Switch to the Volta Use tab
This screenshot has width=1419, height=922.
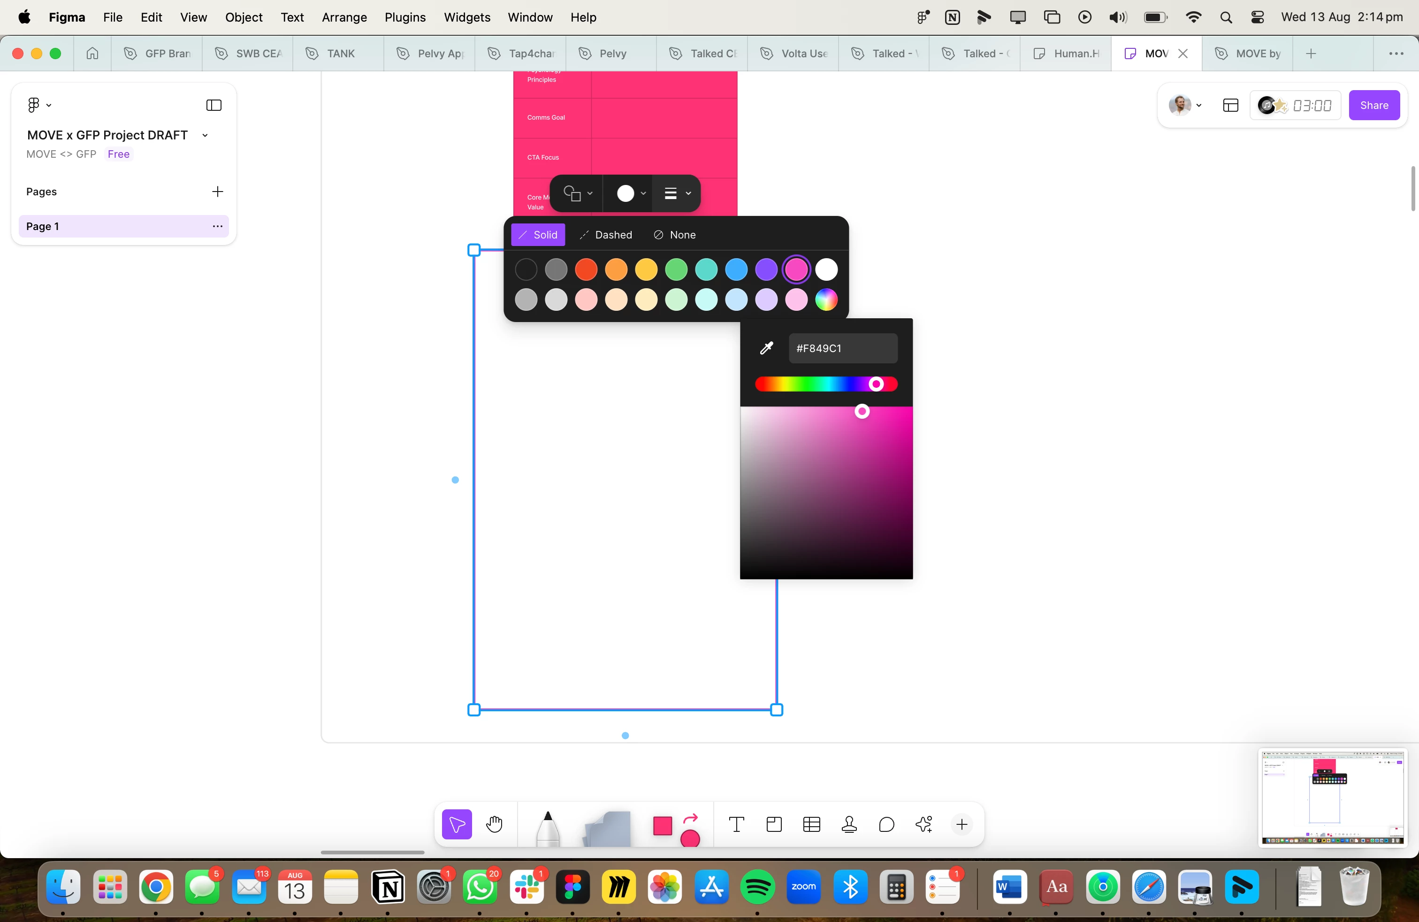[x=793, y=53]
